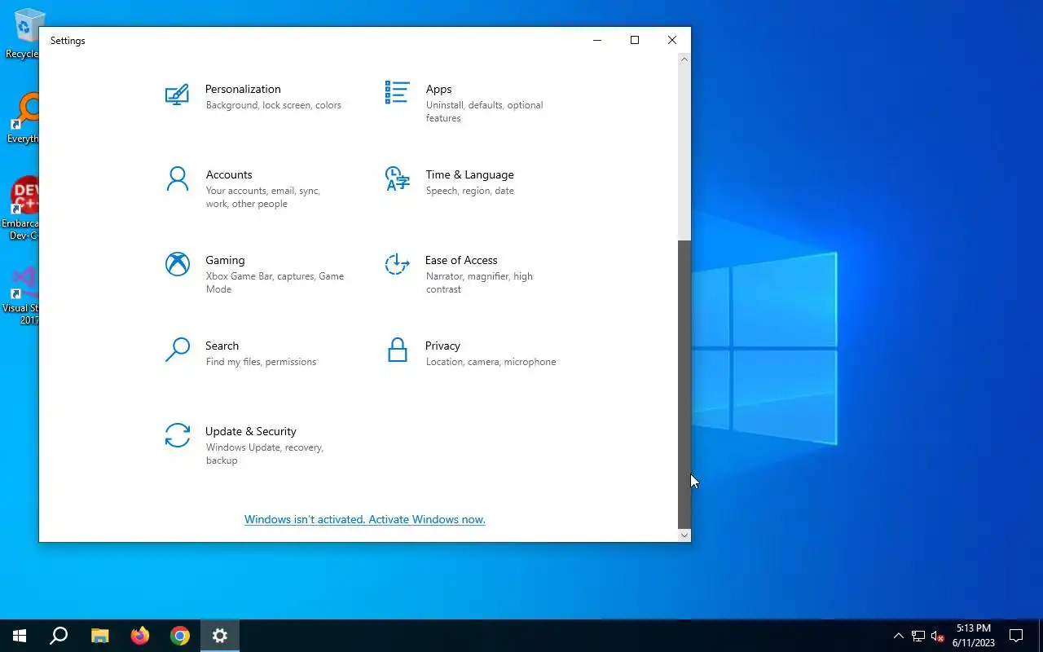Click the Apps list icon

point(397,93)
